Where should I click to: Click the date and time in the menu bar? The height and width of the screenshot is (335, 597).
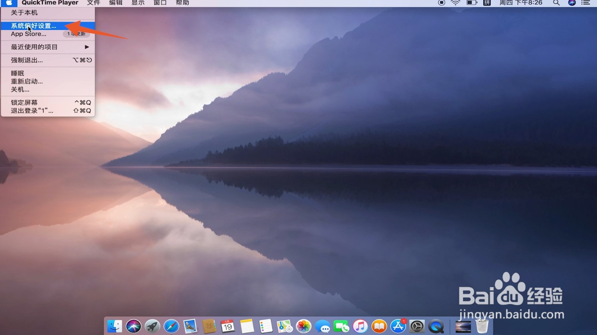(521, 3)
